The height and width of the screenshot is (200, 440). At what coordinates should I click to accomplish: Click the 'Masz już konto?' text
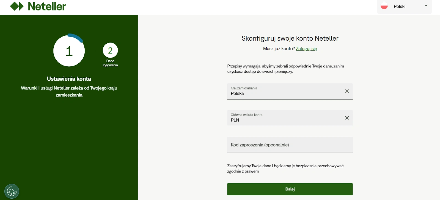pyautogui.click(x=279, y=49)
